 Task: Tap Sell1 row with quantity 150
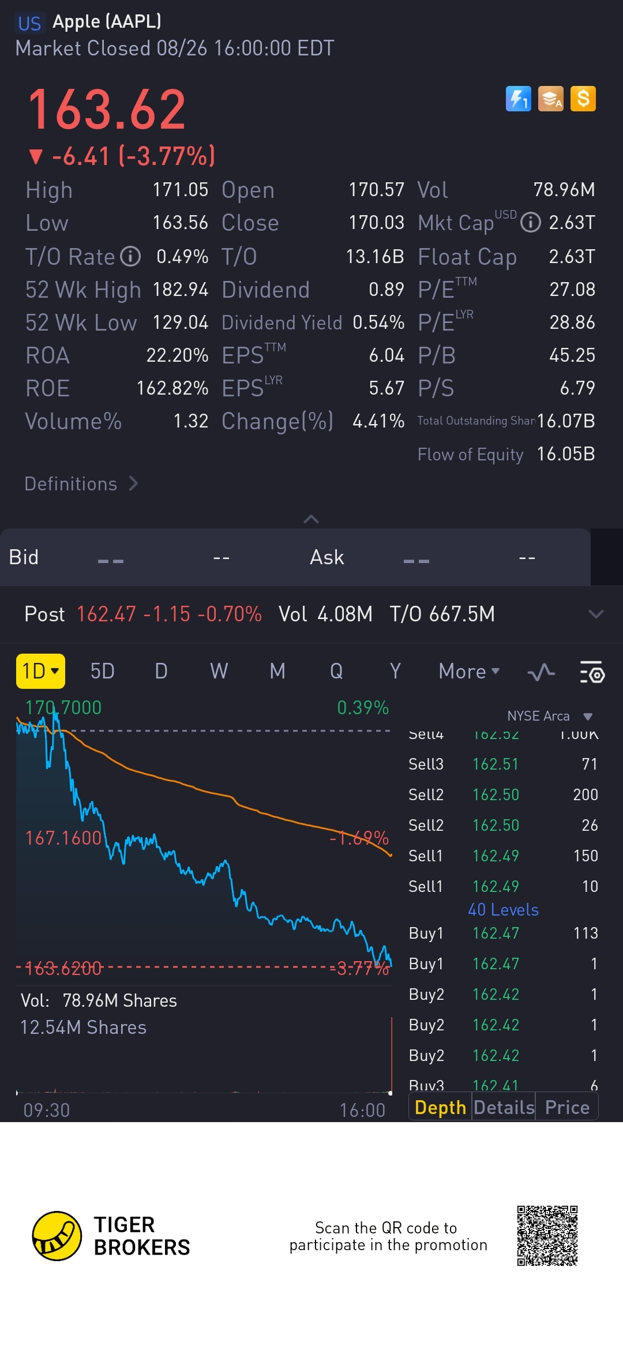(503, 856)
